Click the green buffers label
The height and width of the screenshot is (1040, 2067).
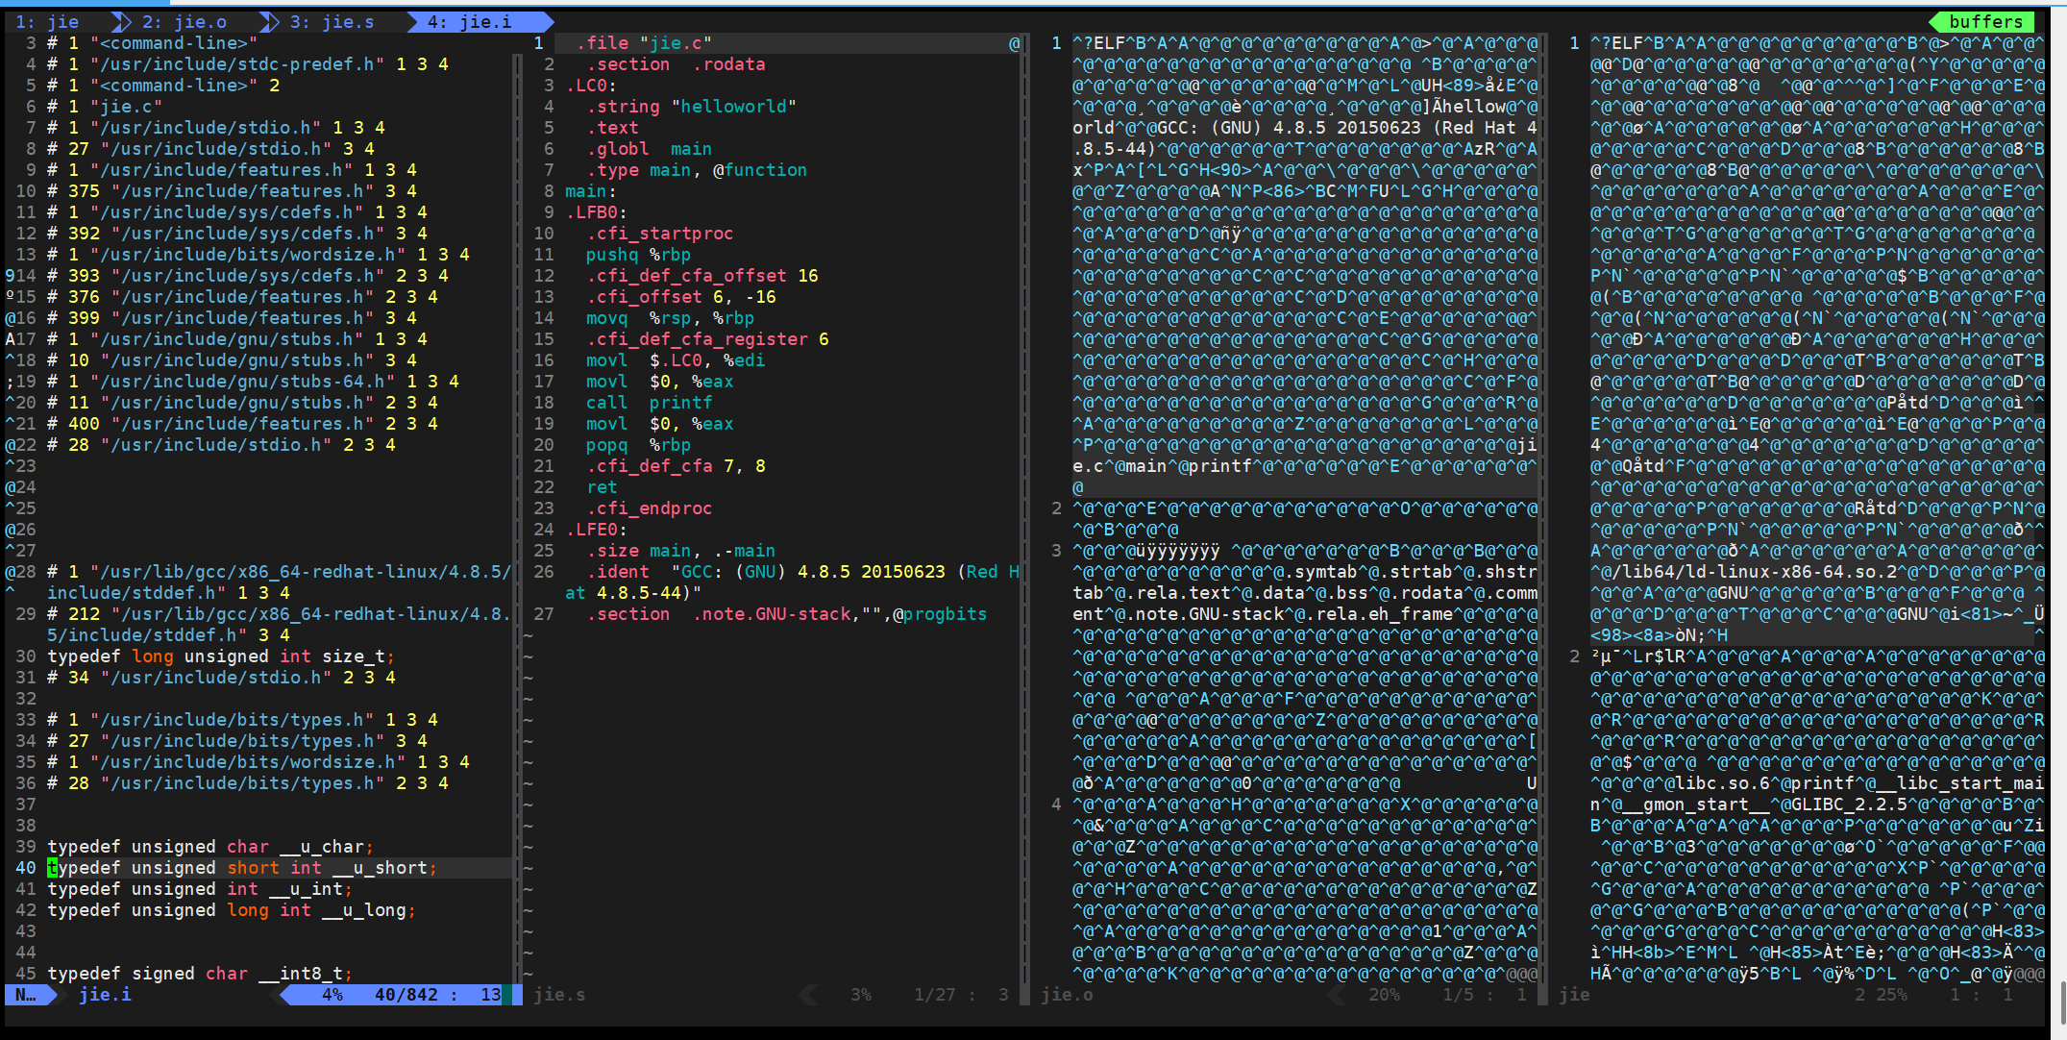(x=1985, y=21)
